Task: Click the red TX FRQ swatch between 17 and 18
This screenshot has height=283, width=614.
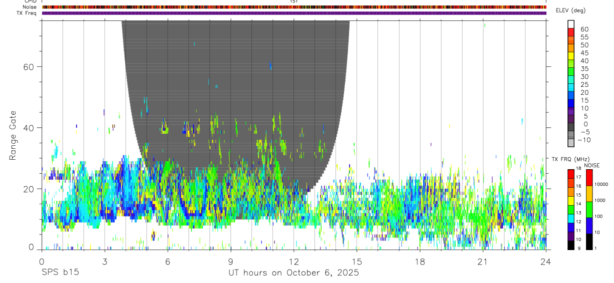Action: 571,173
